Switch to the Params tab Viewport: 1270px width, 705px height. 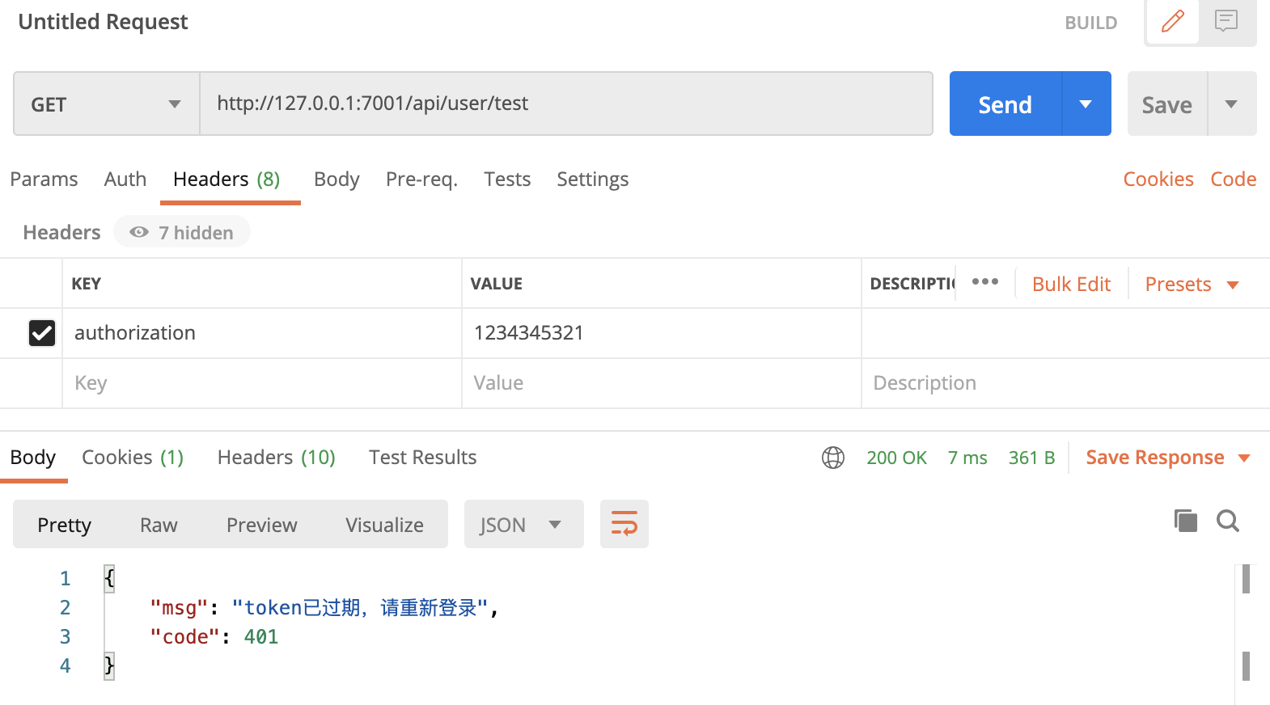[44, 179]
